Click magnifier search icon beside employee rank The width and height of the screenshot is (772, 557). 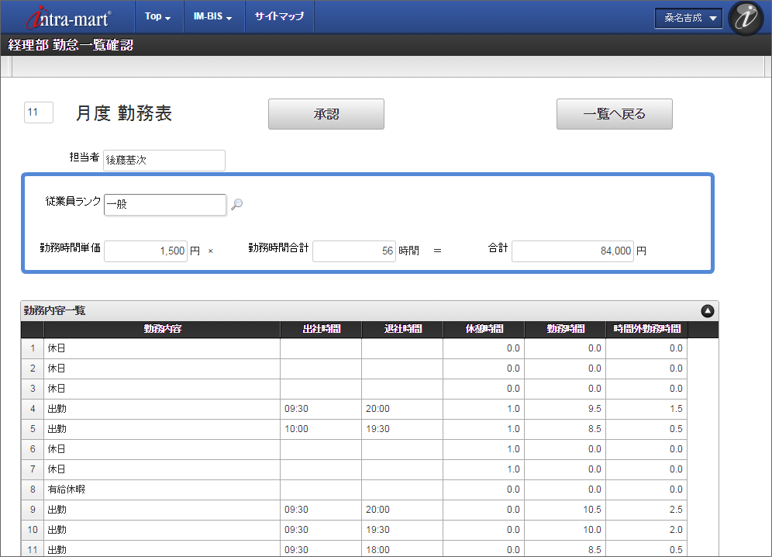(x=237, y=204)
